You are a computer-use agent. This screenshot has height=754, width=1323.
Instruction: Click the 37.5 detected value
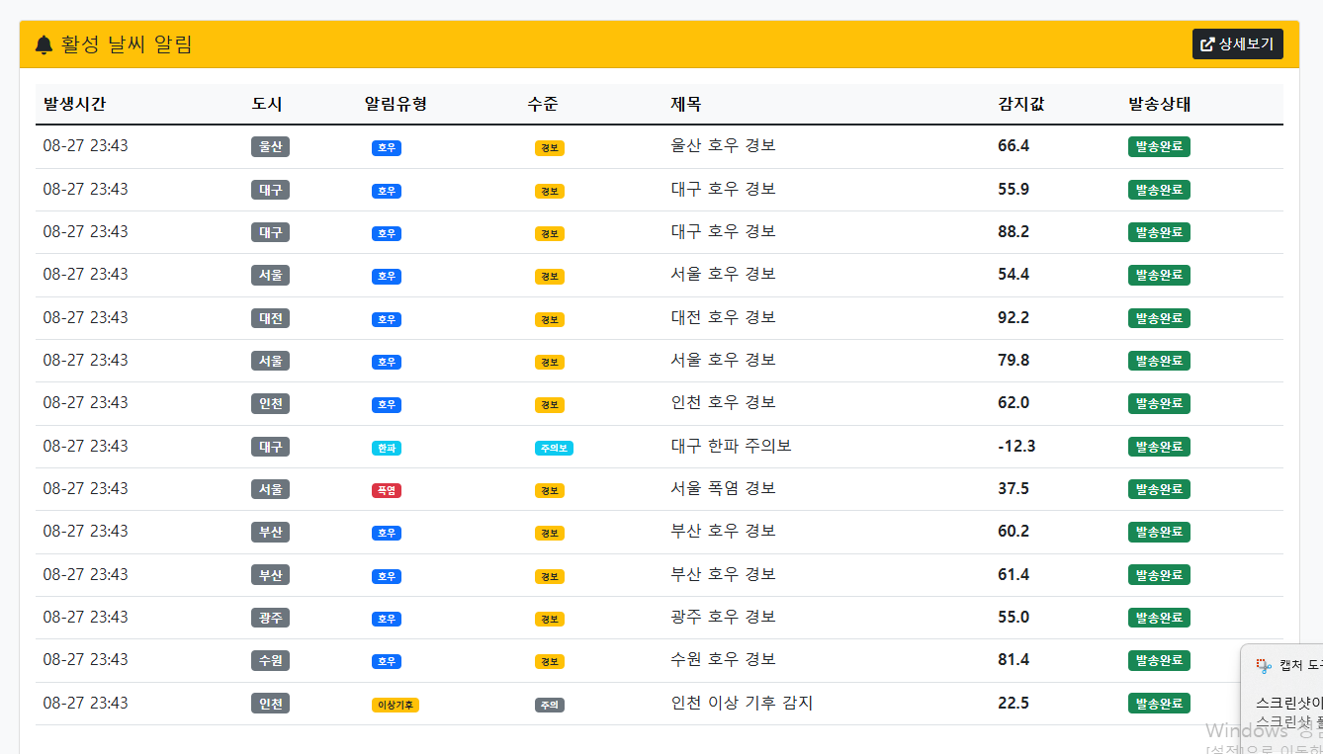[x=1014, y=488]
